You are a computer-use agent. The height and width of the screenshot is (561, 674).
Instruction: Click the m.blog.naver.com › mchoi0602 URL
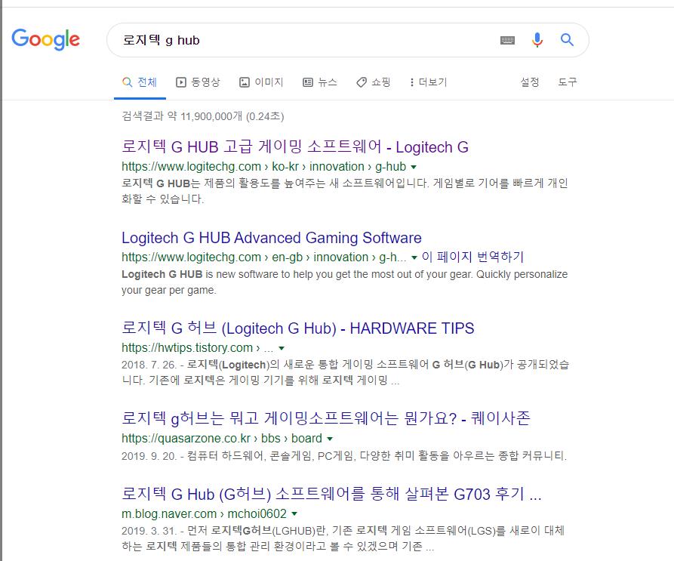pos(205,513)
